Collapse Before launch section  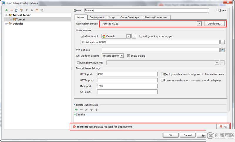(75, 105)
